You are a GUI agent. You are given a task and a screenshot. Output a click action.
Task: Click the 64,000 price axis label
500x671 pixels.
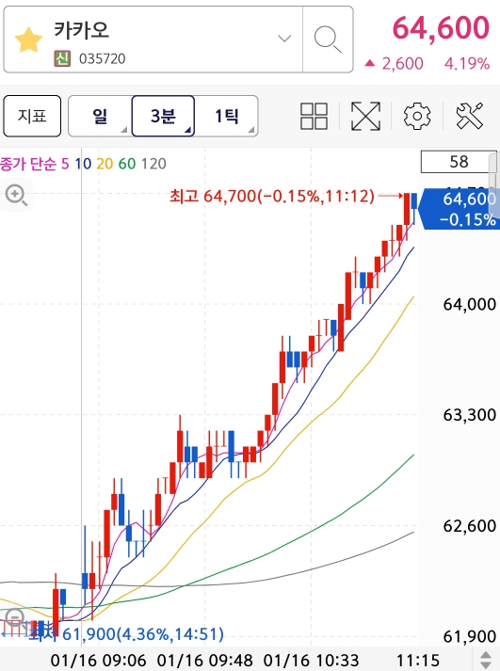point(470,304)
